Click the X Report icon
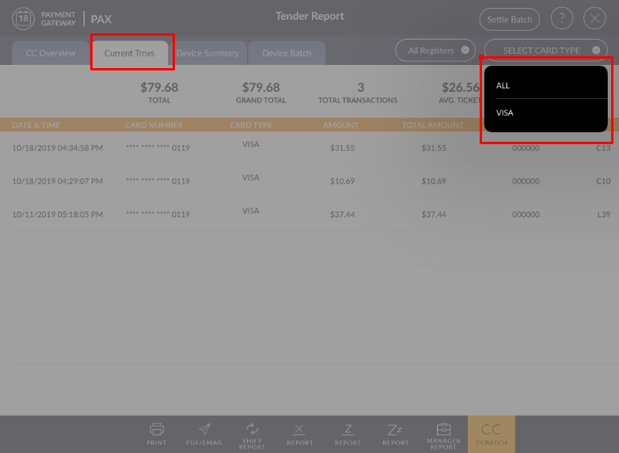The width and height of the screenshot is (619, 453). click(x=299, y=430)
